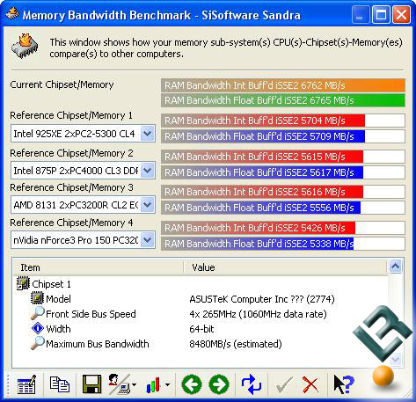This screenshot has width=416, height=402.
Task: Click the 64-bit width value
Action: (201, 329)
